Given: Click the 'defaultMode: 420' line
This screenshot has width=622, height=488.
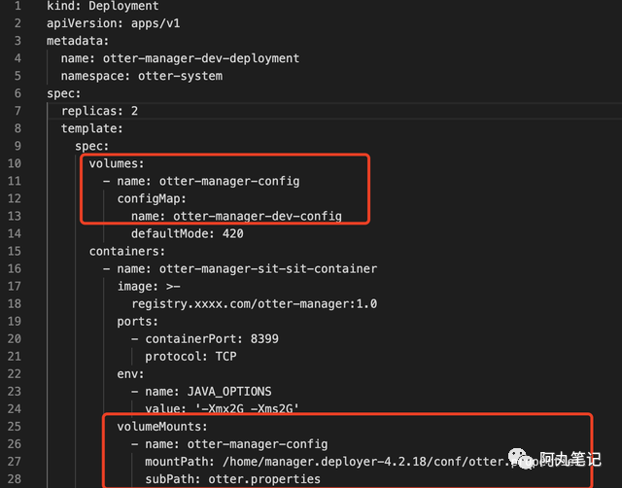Looking at the screenshot, I should pyautogui.click(x=188, y=233).
